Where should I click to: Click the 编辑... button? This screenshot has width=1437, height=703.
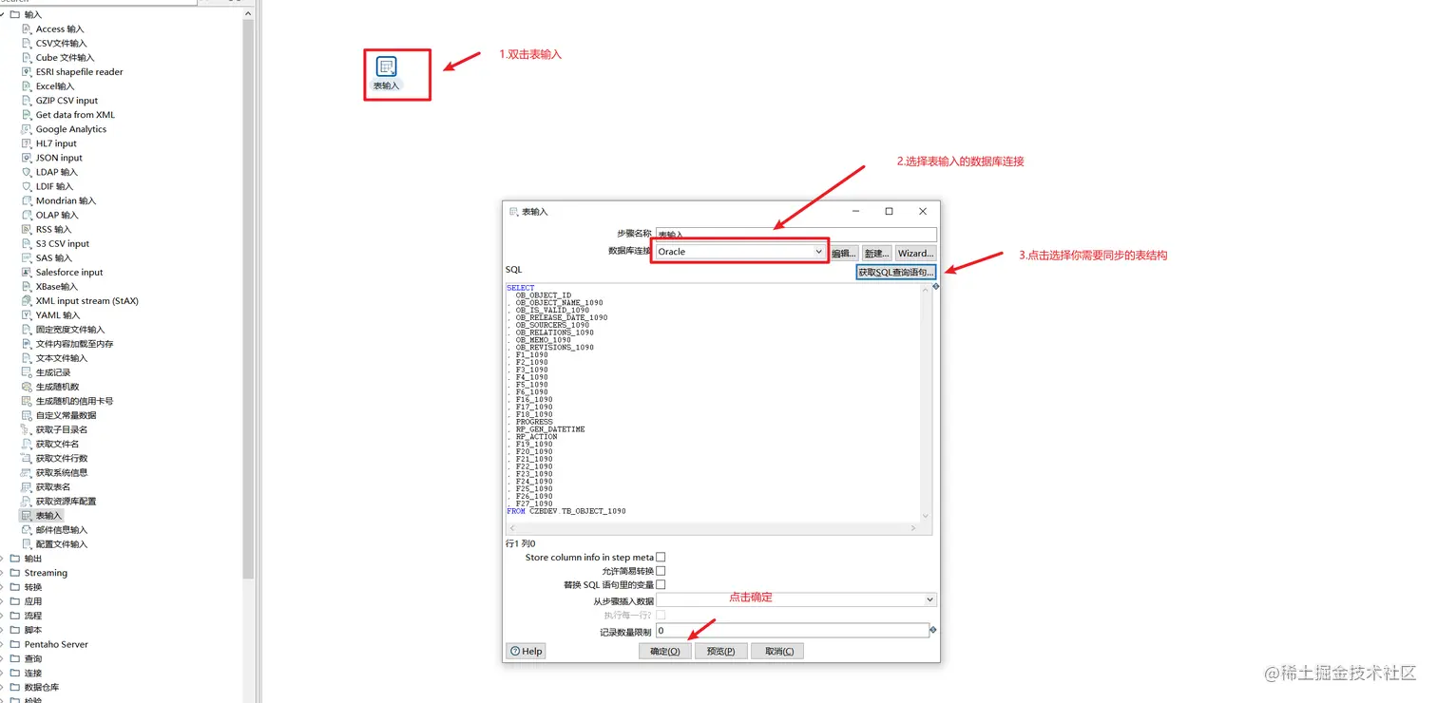[x=843, y=253]
